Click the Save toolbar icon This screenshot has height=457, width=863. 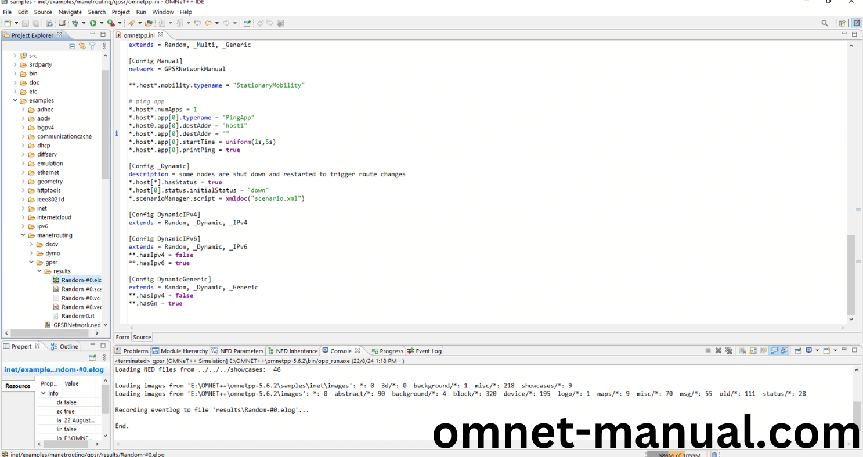[25, 23]
